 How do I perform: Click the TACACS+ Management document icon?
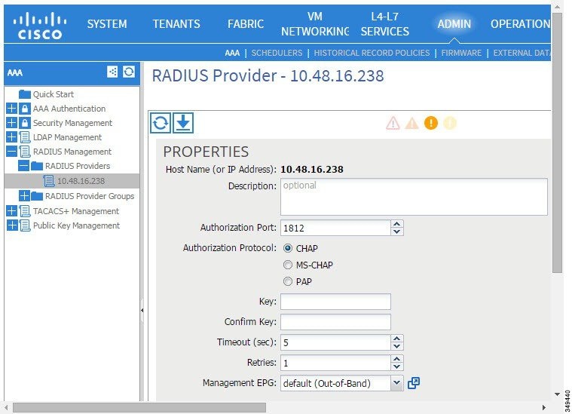(24, 211)
